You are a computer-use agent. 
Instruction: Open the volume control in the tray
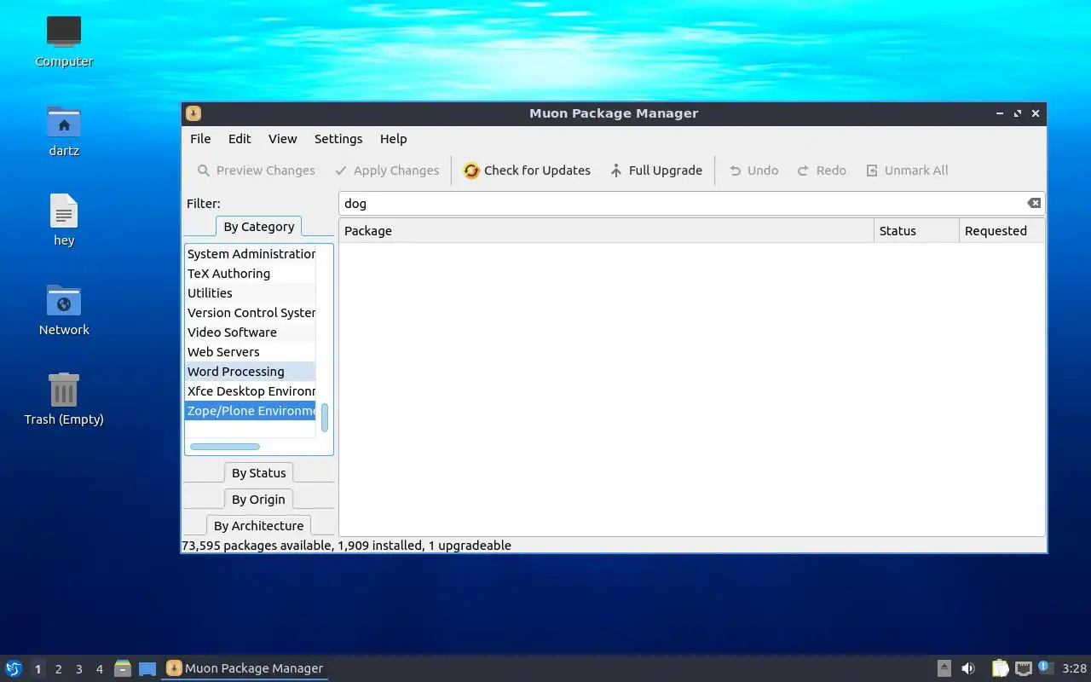point(968,668)
